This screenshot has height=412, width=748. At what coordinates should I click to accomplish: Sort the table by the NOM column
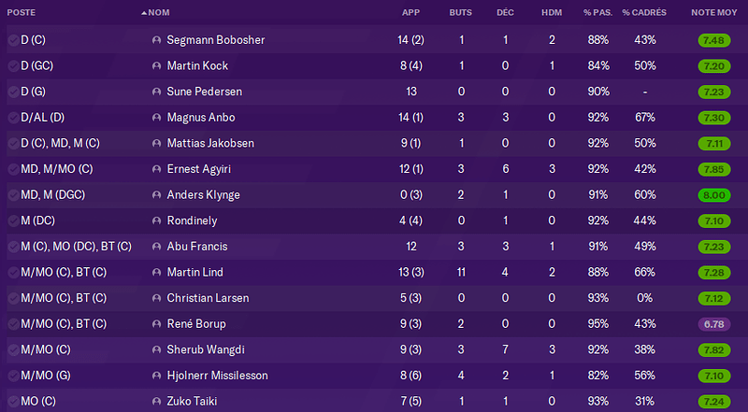click(158, 13)
